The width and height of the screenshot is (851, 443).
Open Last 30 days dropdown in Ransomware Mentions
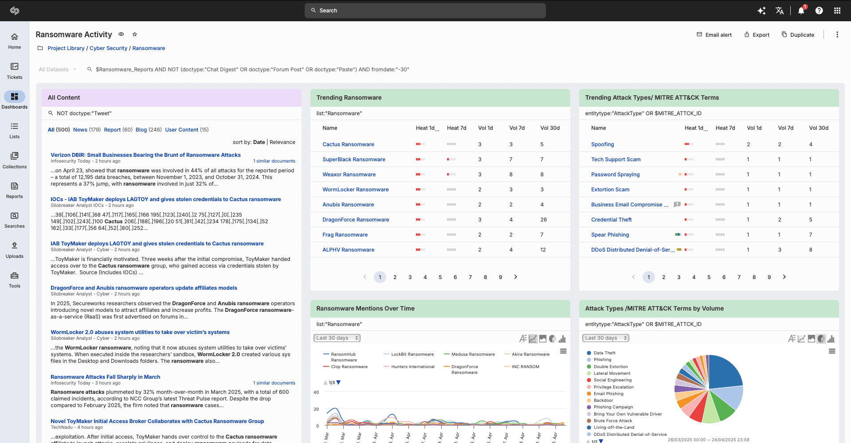pos(337,338)
